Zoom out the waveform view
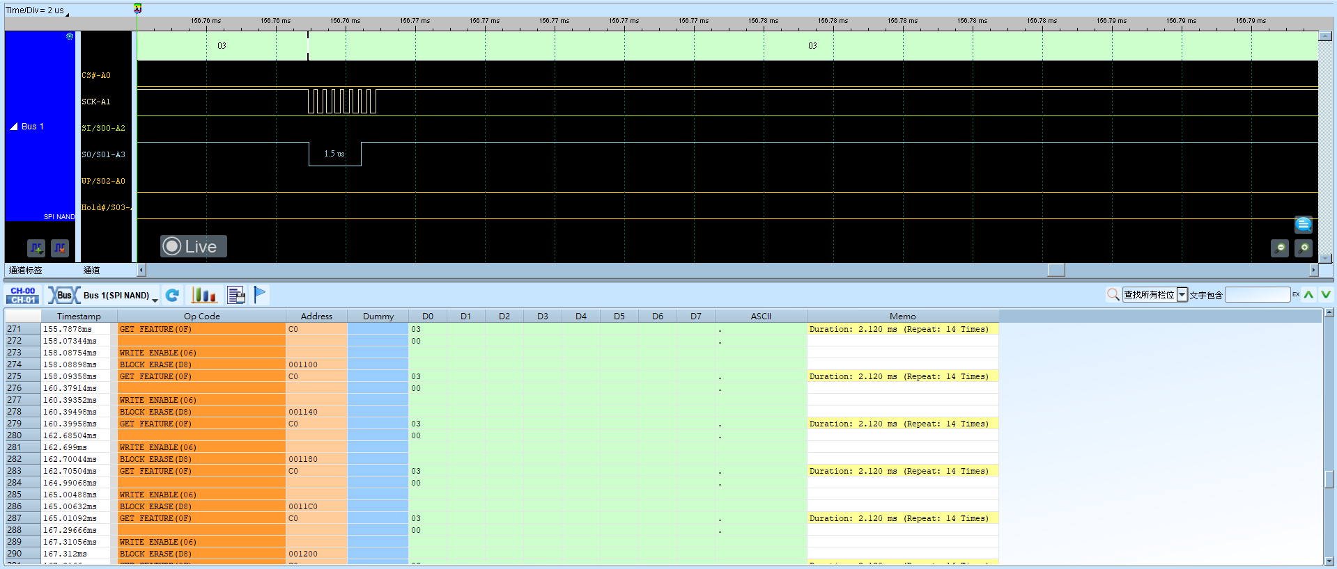This screenshot has width=1337, height=569. pyautogui.click(x=1280, y=248)
